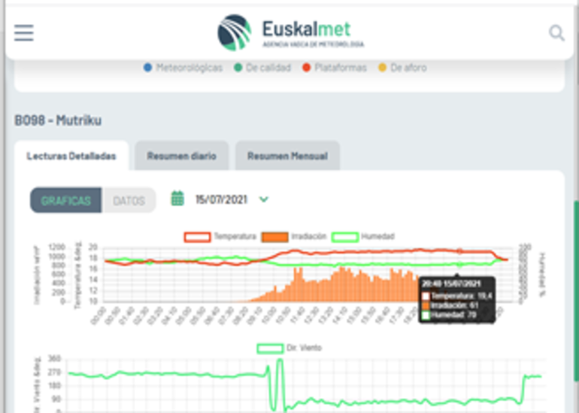Click the green De calidad legend dot
This screenshot has width=579, height=413.
(238, 68)
